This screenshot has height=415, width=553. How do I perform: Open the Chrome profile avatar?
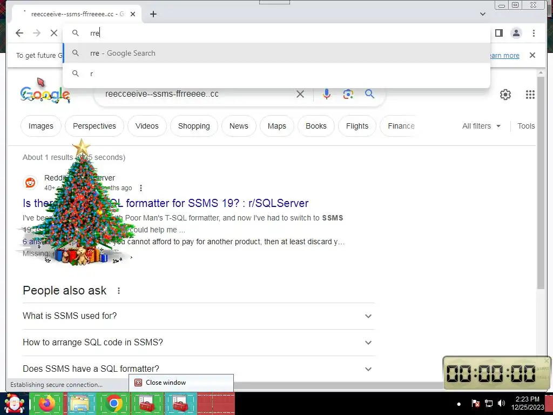(x=516, y=33)
